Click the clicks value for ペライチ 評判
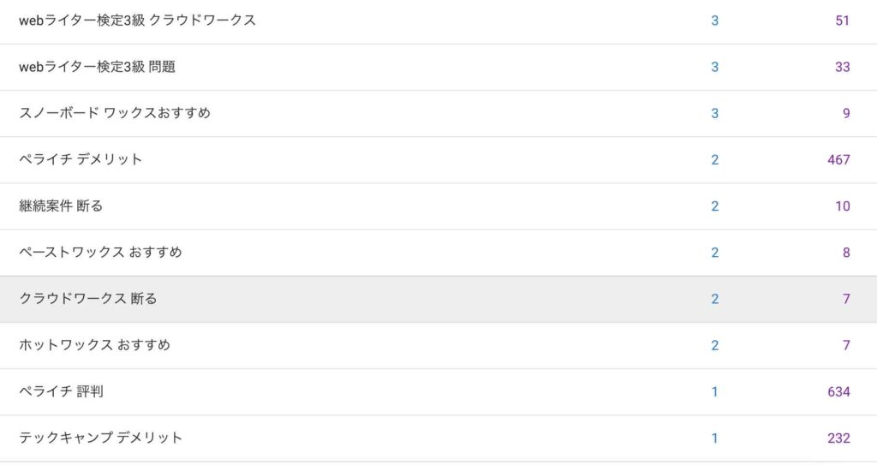877x465 pixels. coord(715,392)
